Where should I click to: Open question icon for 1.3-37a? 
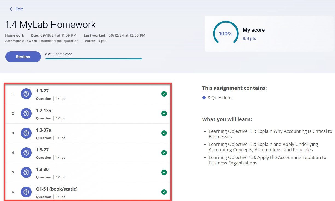pos(26,133)
